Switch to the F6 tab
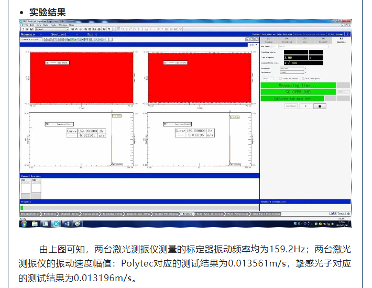 tap(323, 40)
